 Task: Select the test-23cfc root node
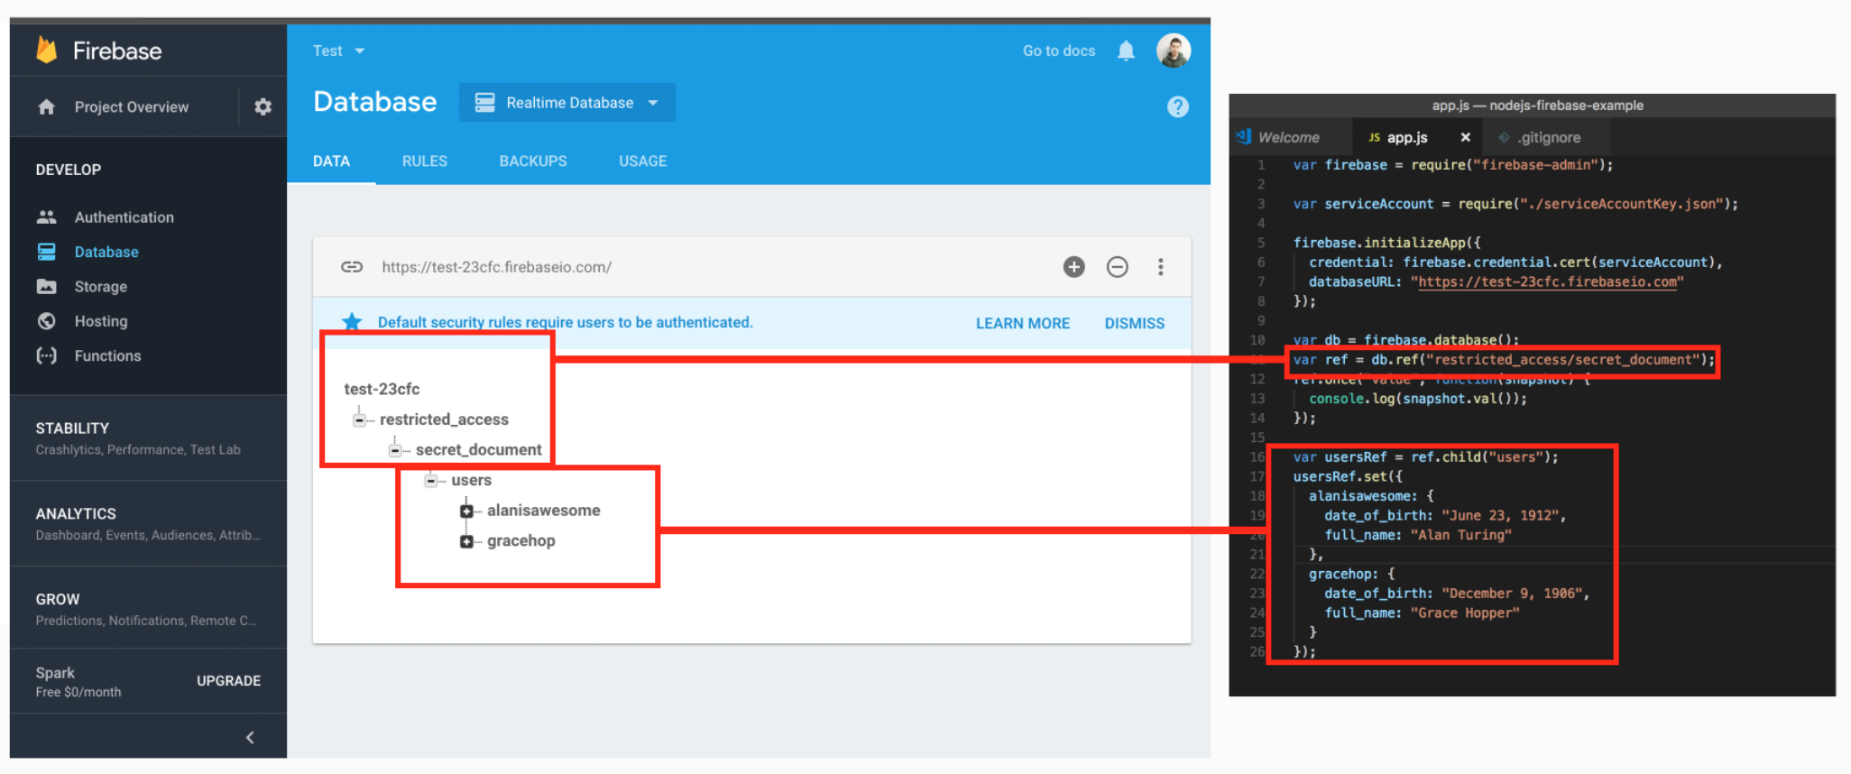382,389
